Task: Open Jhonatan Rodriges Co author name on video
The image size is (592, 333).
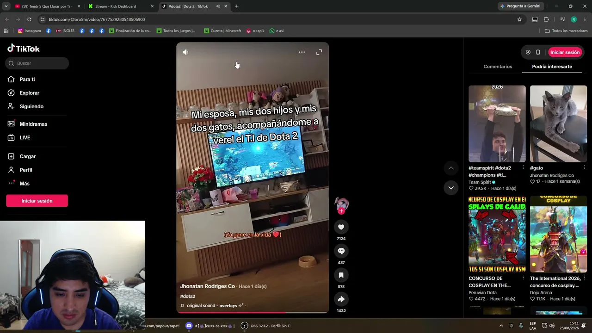Action: (x=207, y=286)
